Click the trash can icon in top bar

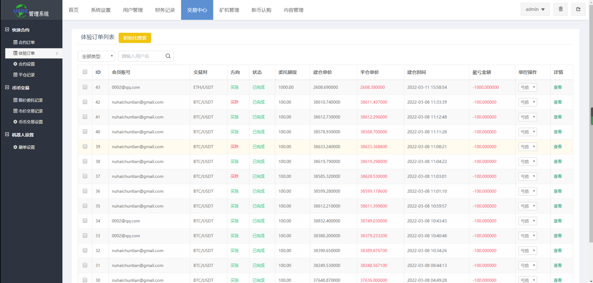tap(560, 9)
